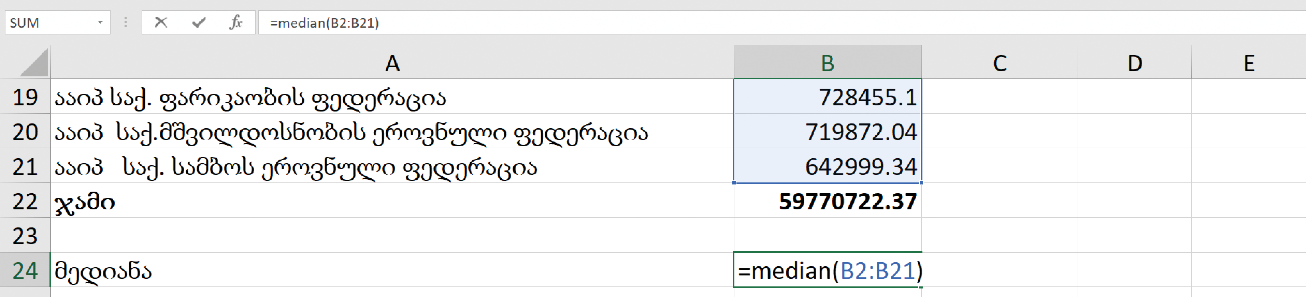Click the Select All triangle corner
The width and height of the screenshot is (1306, 297).
point(33,62)
